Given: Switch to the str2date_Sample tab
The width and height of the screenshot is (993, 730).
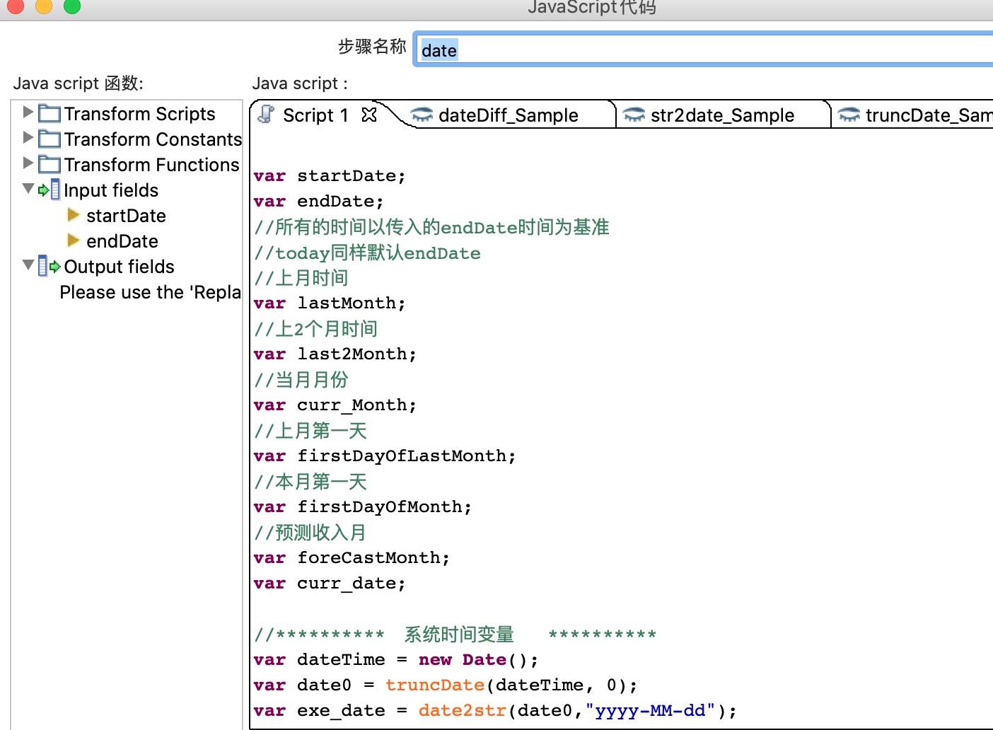Looking at the screenshot, I should [x=724, y=115].
